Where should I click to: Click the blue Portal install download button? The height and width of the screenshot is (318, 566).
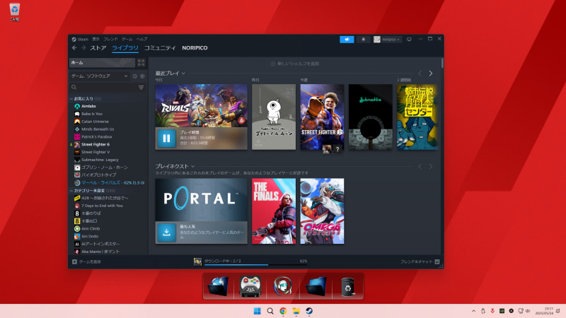(x=166, y=232)
